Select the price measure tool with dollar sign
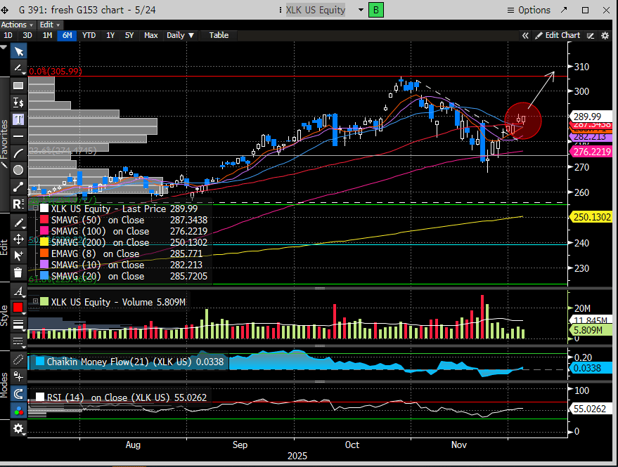The image size is (618, 467). point(18,103)
